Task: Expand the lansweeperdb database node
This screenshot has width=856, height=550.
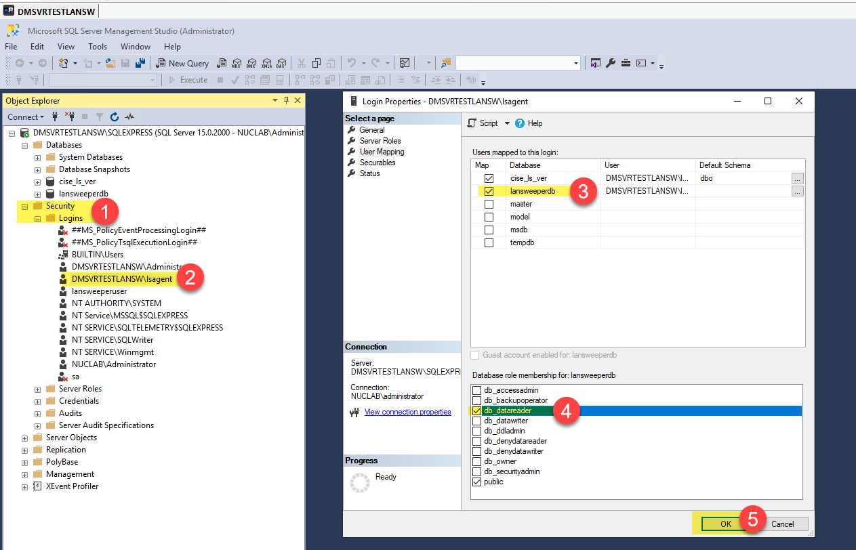Action: tap(38, 194)
